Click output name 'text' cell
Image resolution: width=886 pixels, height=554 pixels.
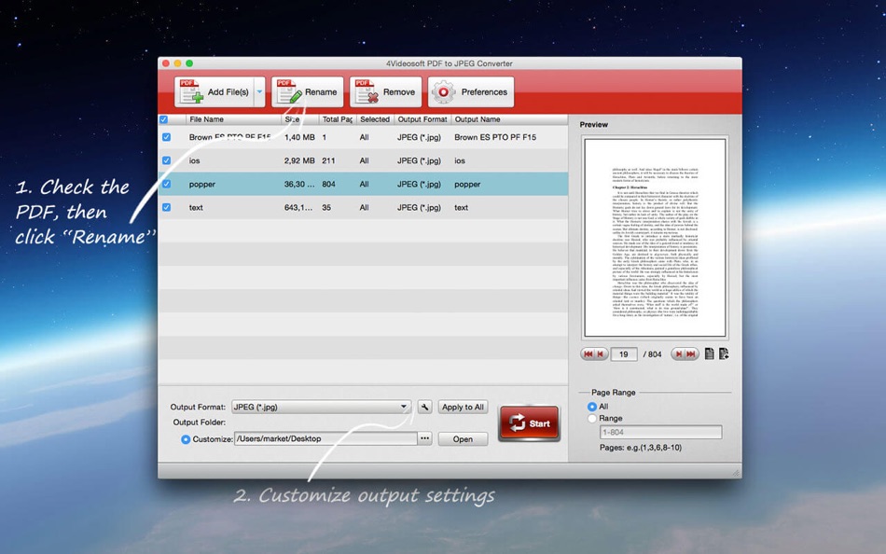click(x=461, y=208)
